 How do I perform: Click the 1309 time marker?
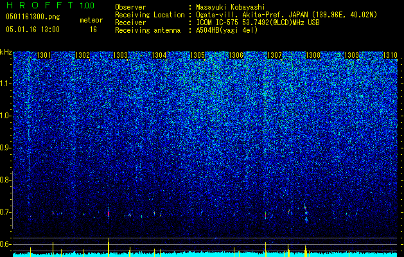352,55
